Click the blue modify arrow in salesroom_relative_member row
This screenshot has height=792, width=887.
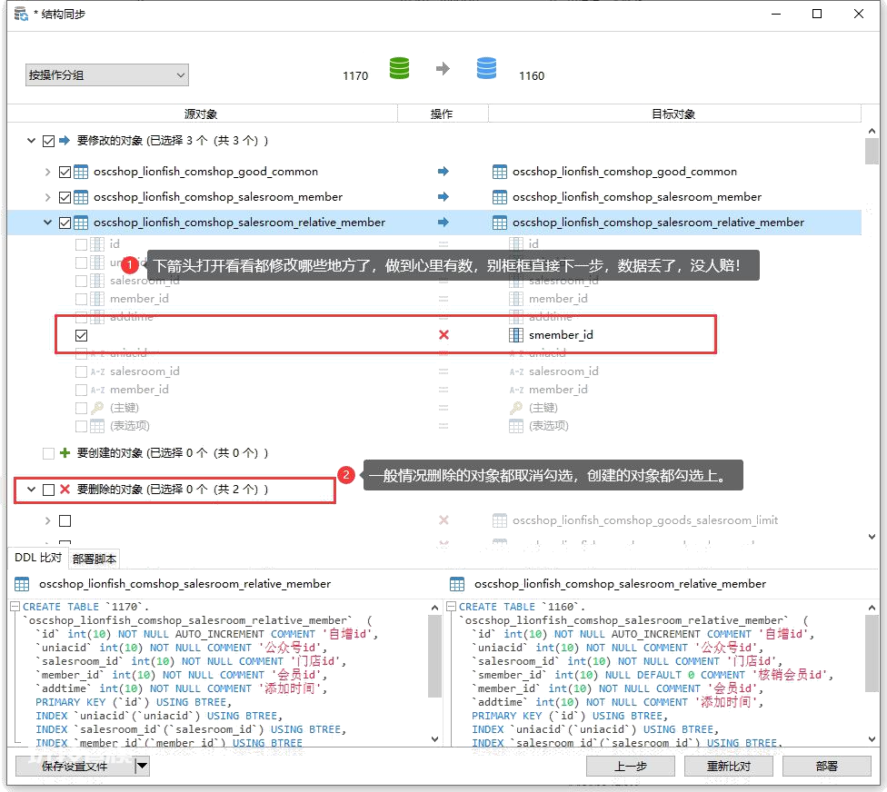(443, 223)
